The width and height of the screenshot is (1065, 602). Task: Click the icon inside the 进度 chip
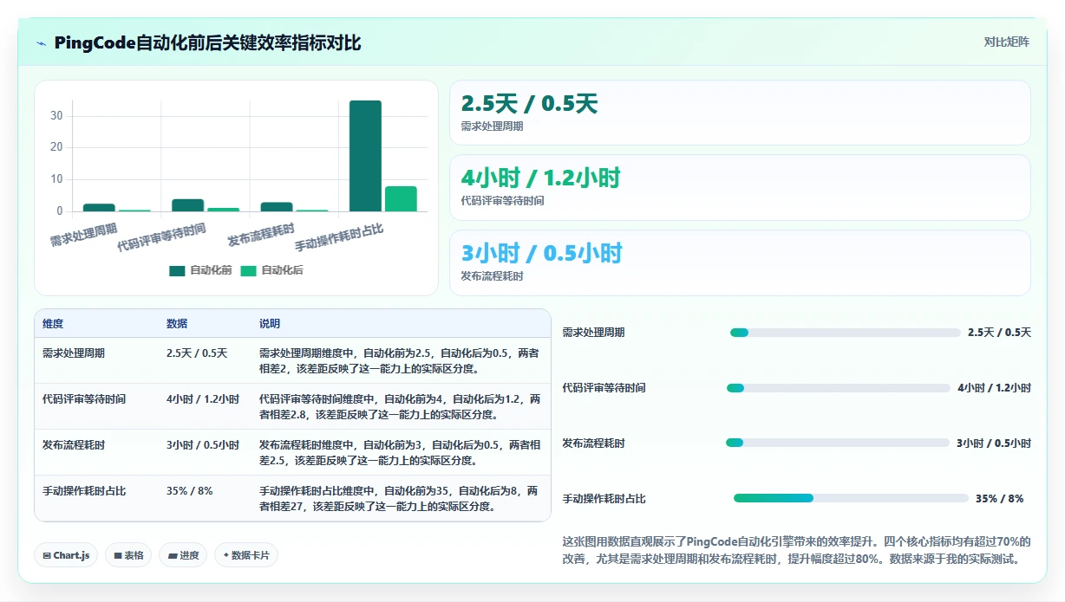(172, 556)
